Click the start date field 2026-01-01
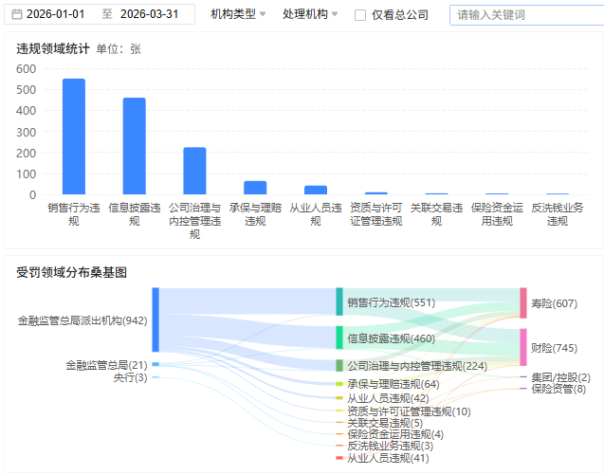This screenshot has height=475, width=604. point(55,14)
